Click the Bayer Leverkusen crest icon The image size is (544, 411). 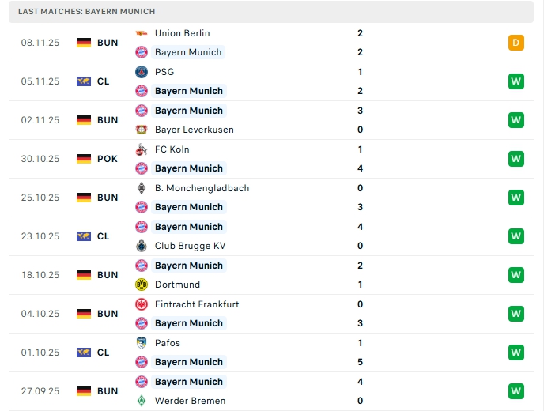point(142,130)
